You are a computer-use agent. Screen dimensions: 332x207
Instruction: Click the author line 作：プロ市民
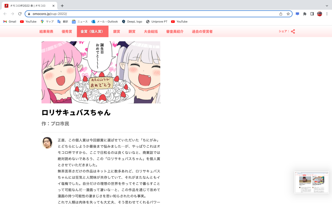pyautogui.click(x=55, y=124)
